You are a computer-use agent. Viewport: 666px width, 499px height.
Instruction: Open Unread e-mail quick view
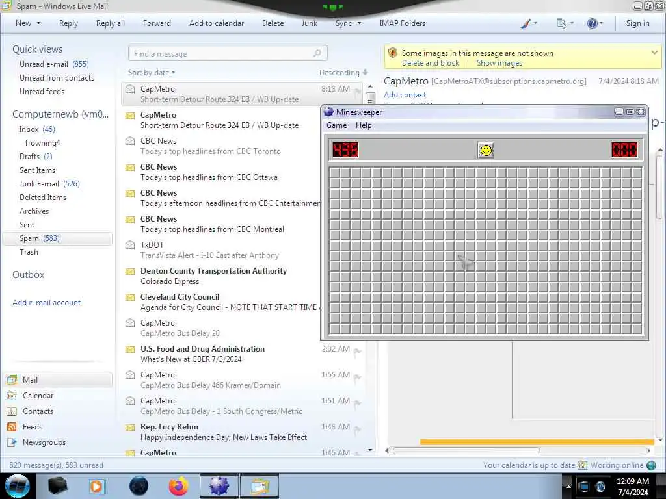[x=54, y=64]
